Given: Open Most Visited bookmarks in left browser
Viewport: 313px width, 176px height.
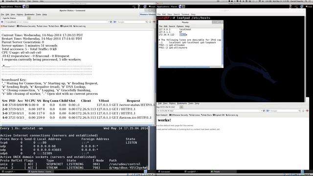Looking at the screenshot, I should coord(8,26).
